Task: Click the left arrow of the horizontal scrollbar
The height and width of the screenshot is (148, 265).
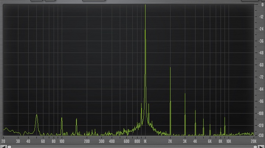Action: point(4,147)
